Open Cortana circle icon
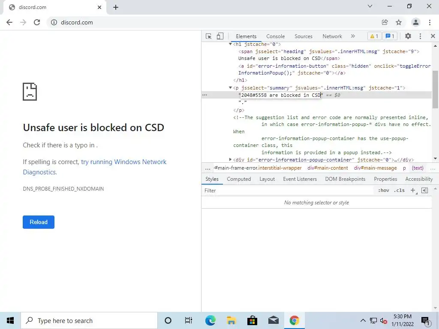Screen dimensions: 439x329 (168, 320)
